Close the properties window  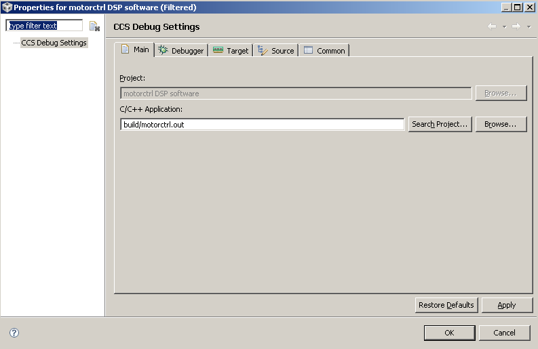point(530,7)
